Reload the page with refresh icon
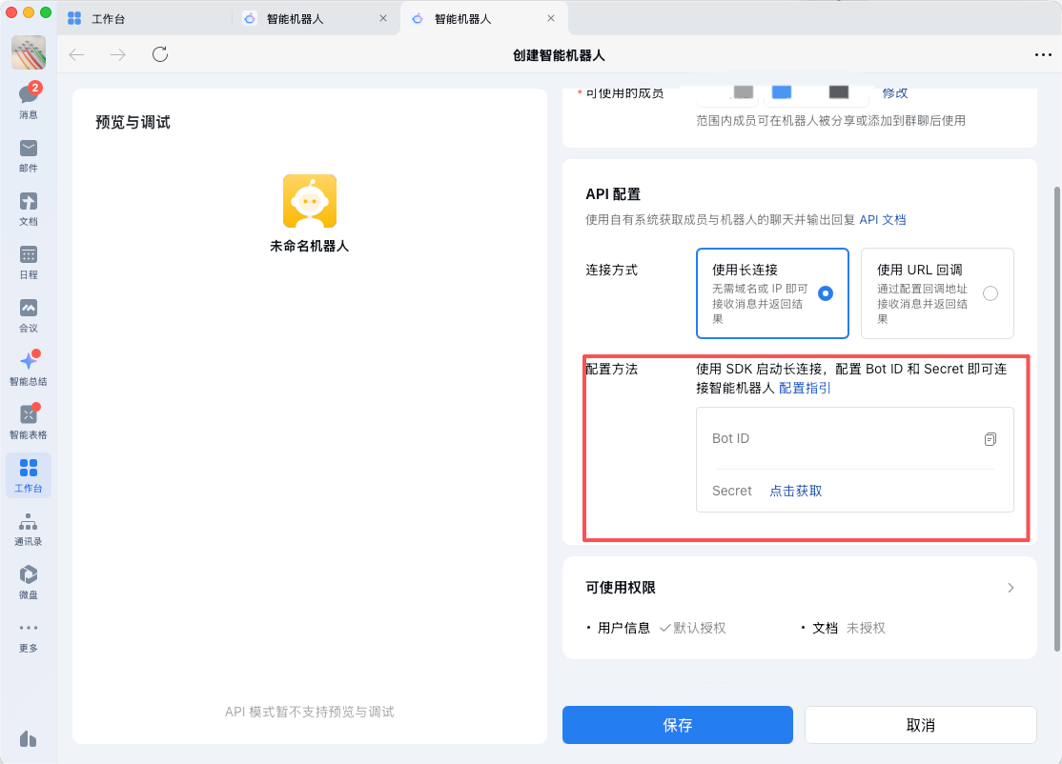 coord(160,54)
